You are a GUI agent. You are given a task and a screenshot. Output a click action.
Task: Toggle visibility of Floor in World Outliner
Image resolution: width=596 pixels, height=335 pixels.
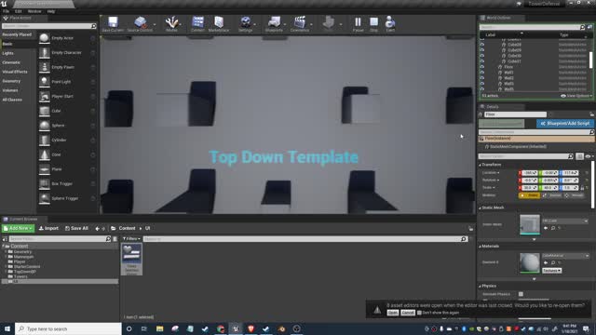pos(482,67)
